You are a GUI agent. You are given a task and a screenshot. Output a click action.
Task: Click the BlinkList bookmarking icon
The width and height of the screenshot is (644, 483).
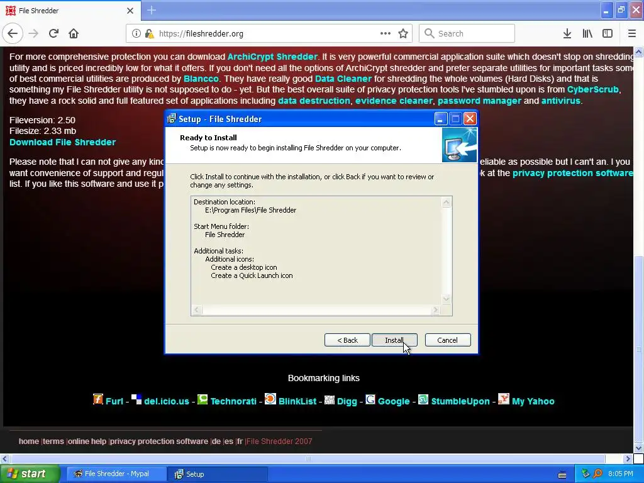click(270, 399)
